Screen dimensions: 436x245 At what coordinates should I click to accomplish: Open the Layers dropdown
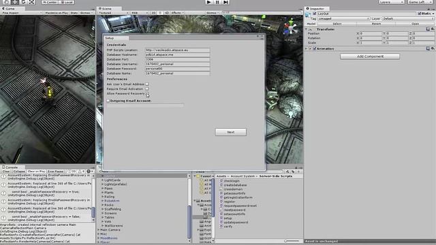point(391,2)
